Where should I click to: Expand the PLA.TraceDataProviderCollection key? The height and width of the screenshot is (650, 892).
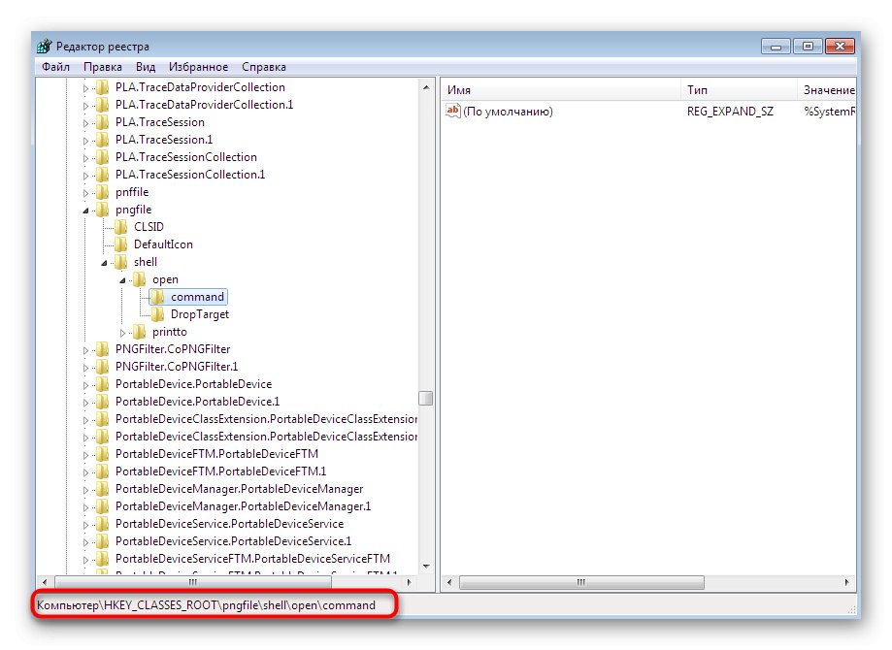point(85,88)
